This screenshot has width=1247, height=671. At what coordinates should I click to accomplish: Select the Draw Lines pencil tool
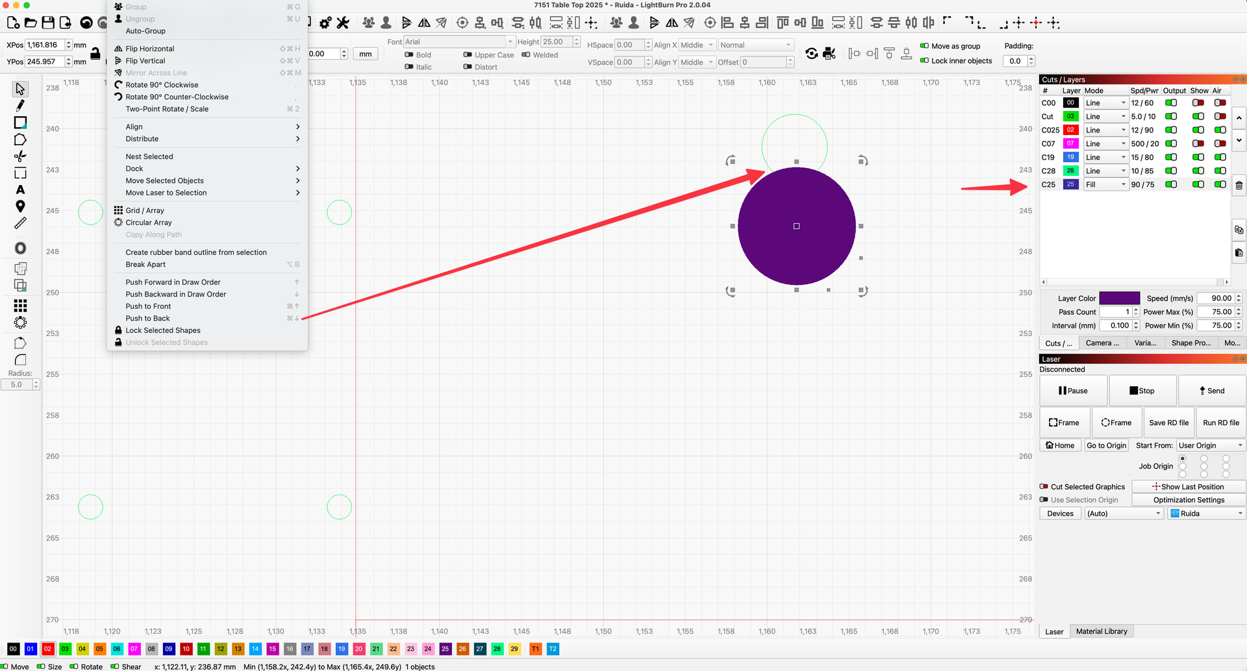tap(20, 105)
